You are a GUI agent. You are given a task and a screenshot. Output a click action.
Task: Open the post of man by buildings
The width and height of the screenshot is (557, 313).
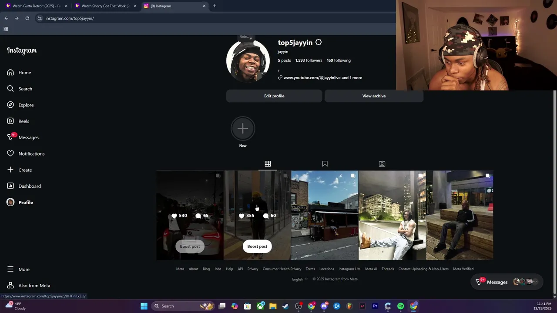[x=392, y=215]
